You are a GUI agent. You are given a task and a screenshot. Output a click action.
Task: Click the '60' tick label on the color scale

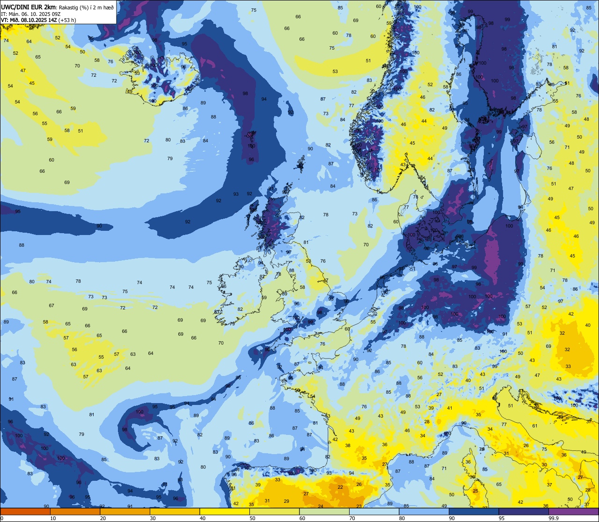[x=302, y=518]
